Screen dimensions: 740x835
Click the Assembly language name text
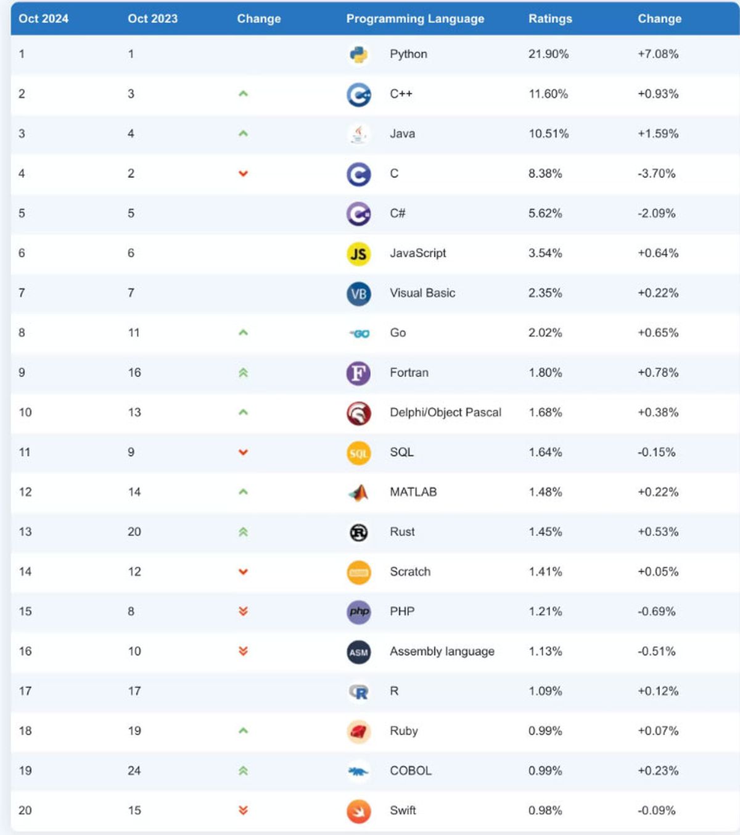(x=442, y=651)
